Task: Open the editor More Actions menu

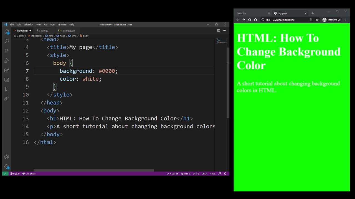Action: point(224,30)
